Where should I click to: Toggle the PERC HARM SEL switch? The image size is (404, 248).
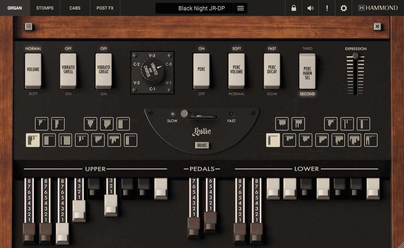point(307,71)
